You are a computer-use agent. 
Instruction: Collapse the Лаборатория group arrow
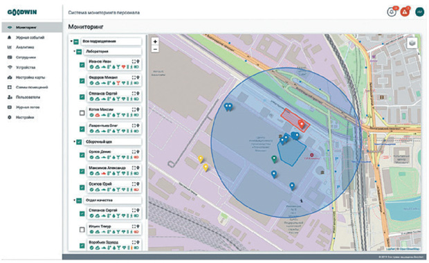click(x=74, y=51)
